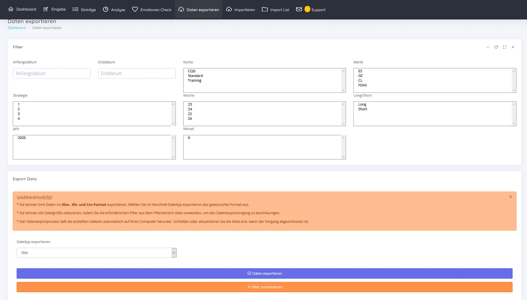Expand the Filter panel to fullscreen
Viewport: 527px width, 300px height.
tap(505, 47)
